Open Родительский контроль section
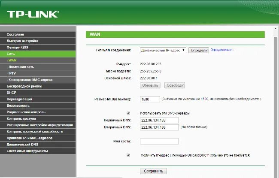Viewport: 279px width, 178px height. 38,112
